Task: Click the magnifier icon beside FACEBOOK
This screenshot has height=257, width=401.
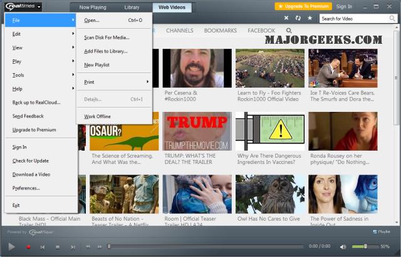Action: coord(289,31)
